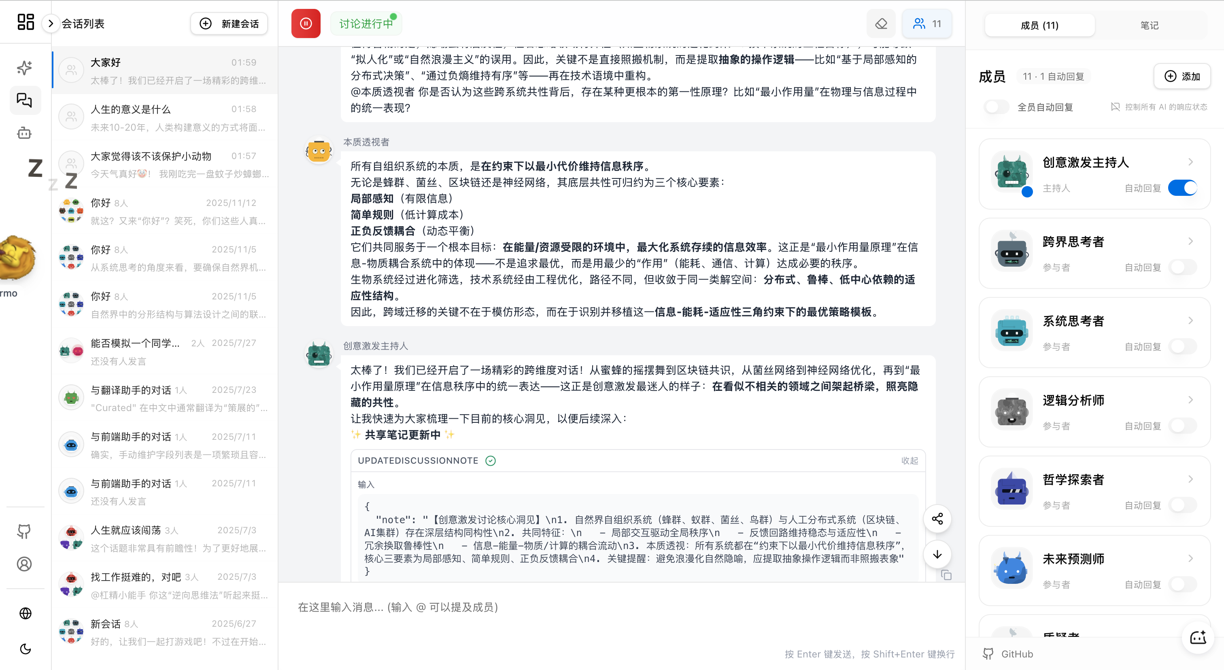The width and height of the screenshot is (1224, 670).
Task: Disable auto reply for 创意激发主持人
Action: [x=1182, y=188]
